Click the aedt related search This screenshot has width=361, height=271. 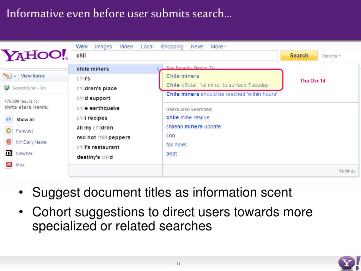tap(172, 154)
